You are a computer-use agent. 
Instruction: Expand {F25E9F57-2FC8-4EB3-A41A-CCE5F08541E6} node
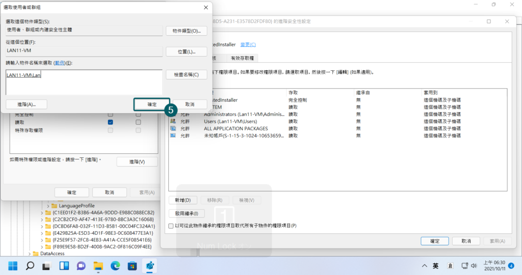[42, 240]
